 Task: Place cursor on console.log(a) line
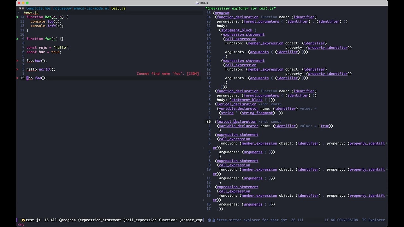click(46, 21)
